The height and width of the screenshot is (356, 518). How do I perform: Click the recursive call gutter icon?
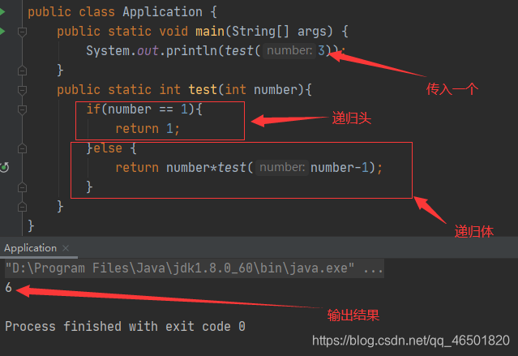(4, 168)
